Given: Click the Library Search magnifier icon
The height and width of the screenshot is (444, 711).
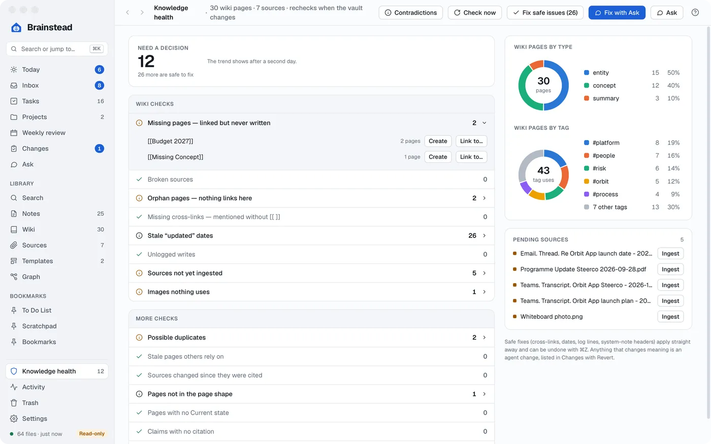Looking at the screenshot, I should point(14,198).
